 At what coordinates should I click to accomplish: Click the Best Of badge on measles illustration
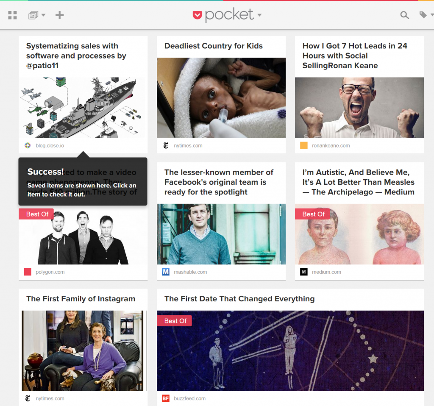312,214
